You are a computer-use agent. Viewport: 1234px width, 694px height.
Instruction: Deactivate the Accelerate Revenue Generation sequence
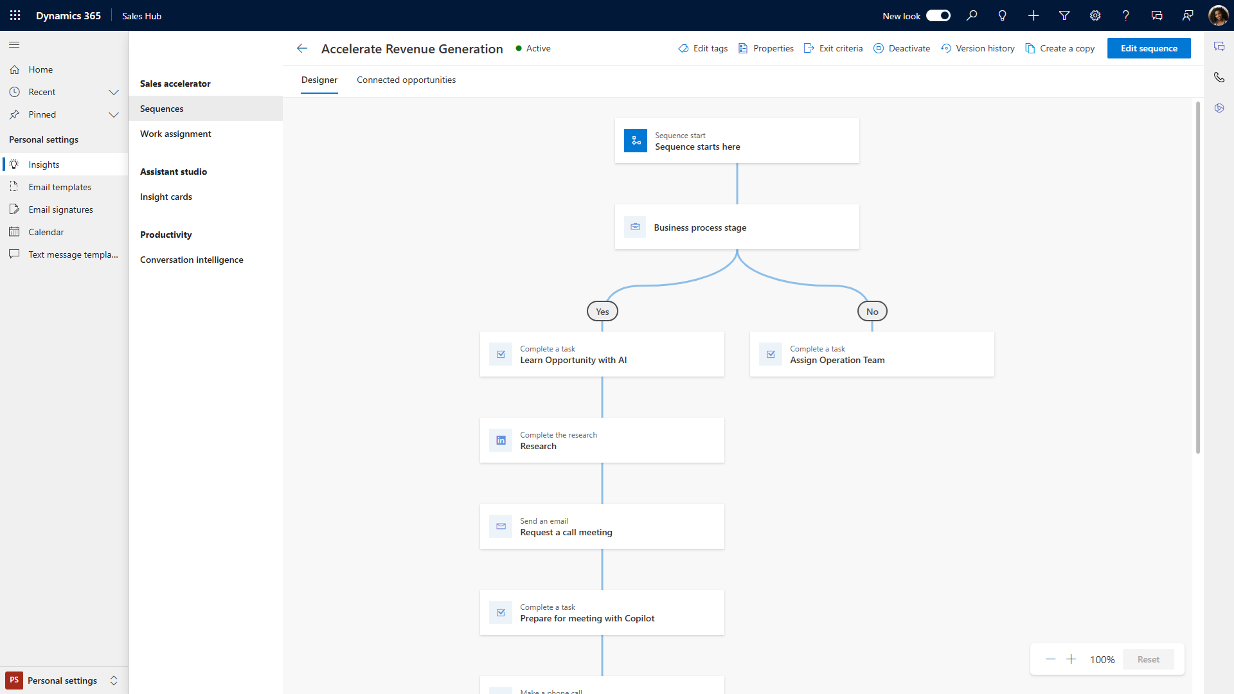[x=902, y=48]
